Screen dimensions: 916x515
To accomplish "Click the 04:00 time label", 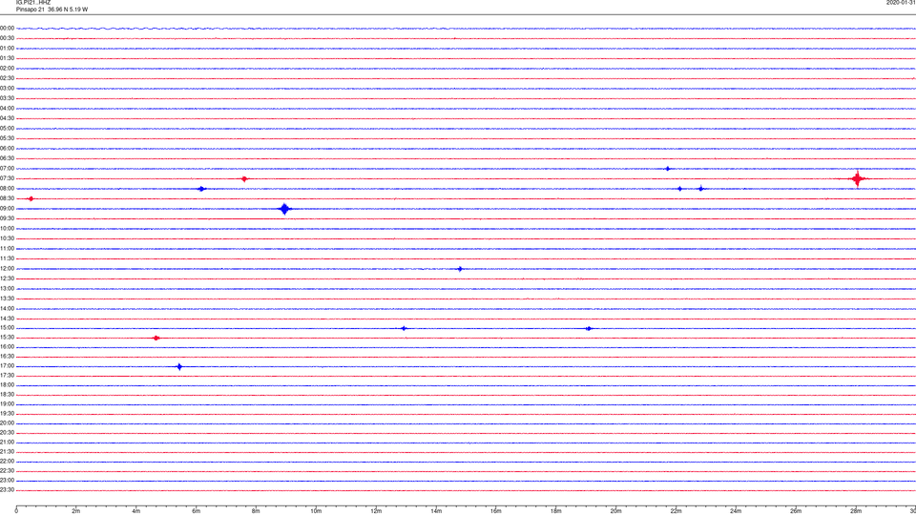I will (x=7, y=109).
